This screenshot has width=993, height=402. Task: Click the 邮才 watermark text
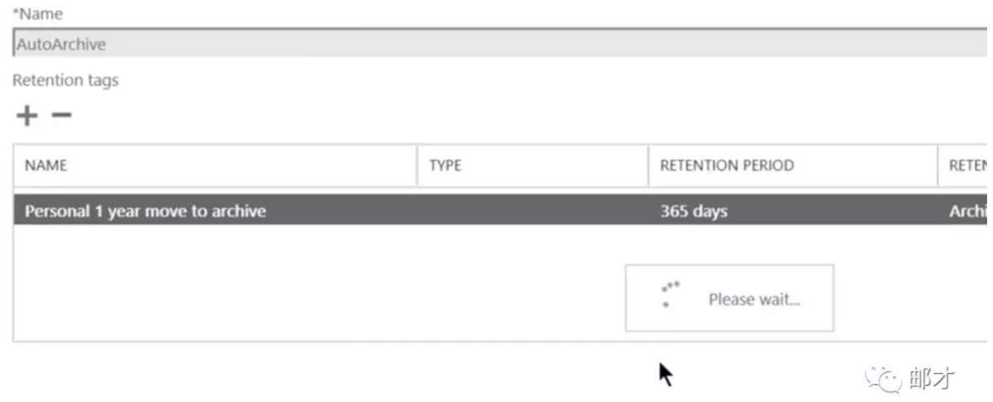(x=932, y=379)
